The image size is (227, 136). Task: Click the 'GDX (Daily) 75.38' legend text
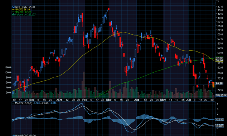click(25, 7)
